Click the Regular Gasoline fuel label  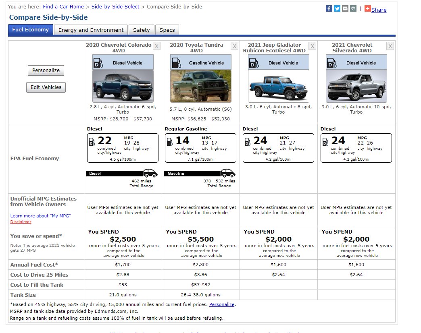coord(186,129)
